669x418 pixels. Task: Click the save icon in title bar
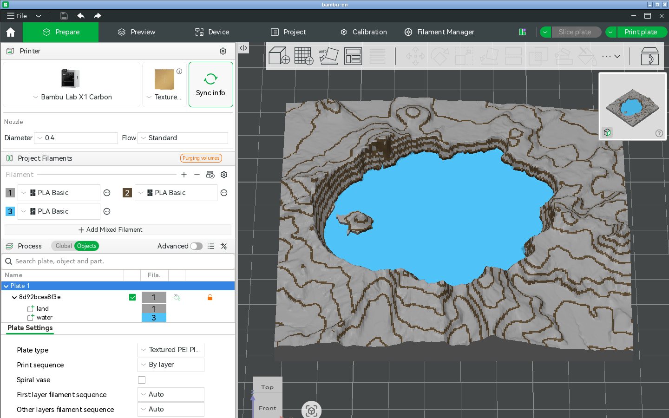coord(64,16)
